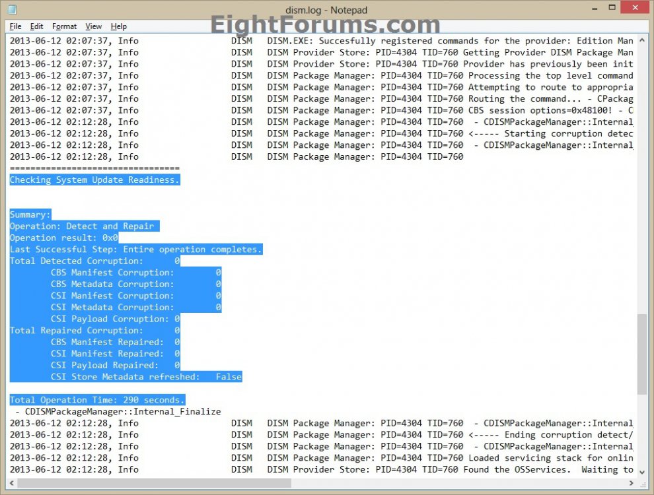This screenshot has width=654, height=495.
Task: Click the 'Summary:' line
Action: click(30, 214)
